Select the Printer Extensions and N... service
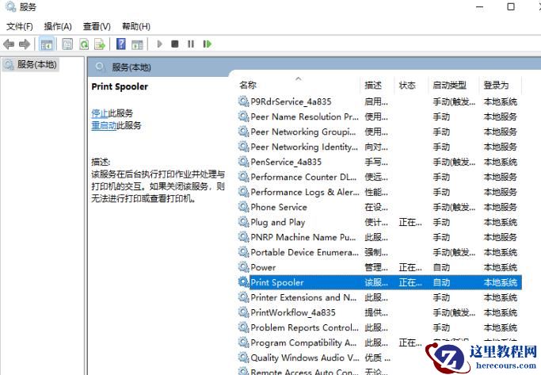Viewport: 541px width, 375px height. tap(303, 297)
